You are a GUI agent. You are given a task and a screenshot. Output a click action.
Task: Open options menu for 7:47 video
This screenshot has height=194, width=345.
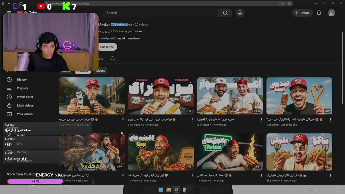click(x=192, y=120)
